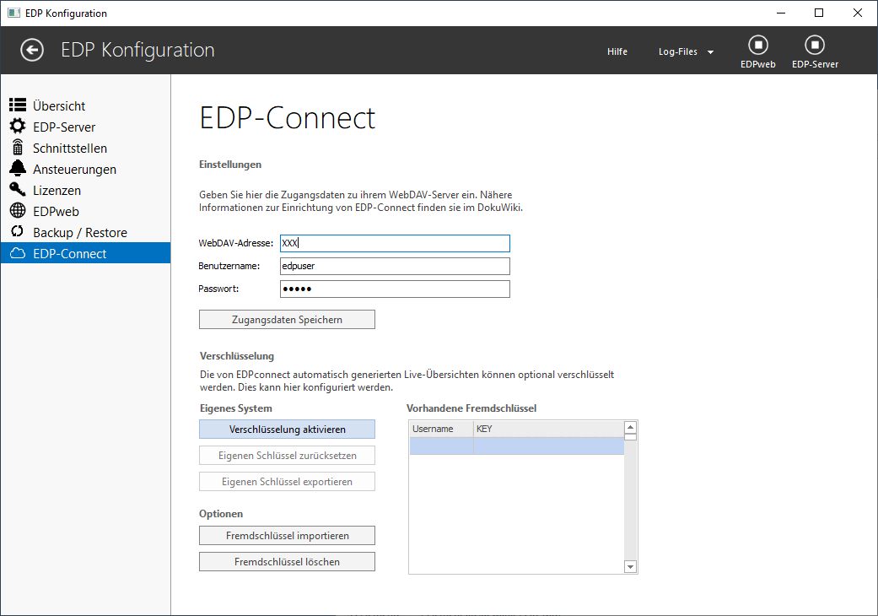Click the 'Vorhandene Fremdschlüssel' heading
878x616 pixels.
tap(471, 408)
